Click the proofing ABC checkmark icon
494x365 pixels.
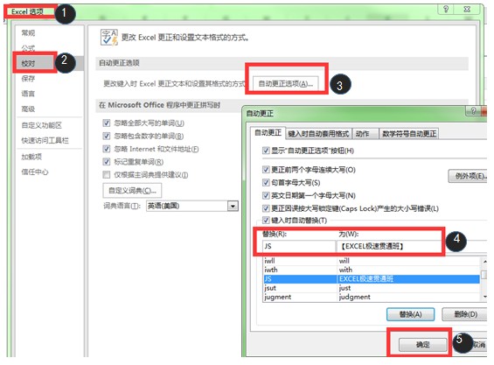click(109, 38)
